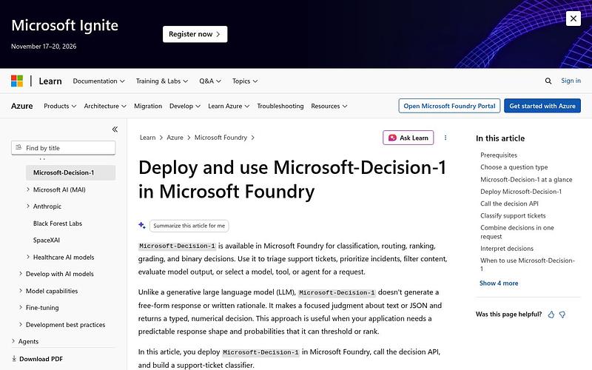Open the Products menu in Azure bar
Viewport: 592px width, 370px height.
pyautogui.click(x=60, y=106)
